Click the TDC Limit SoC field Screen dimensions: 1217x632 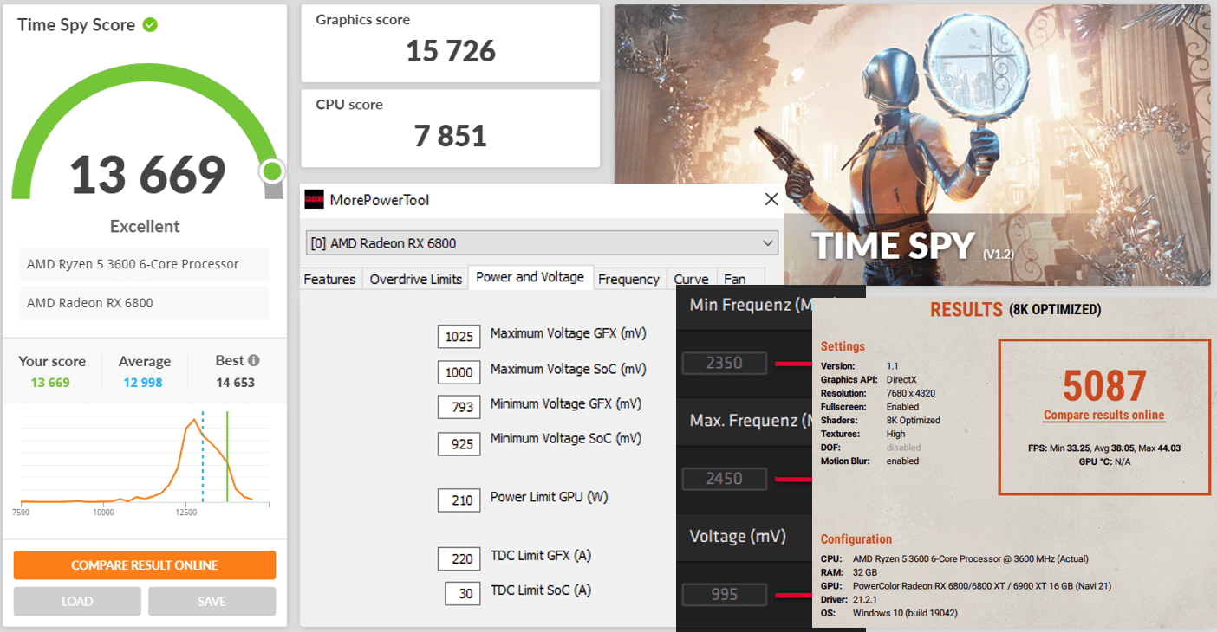coord(463,593)
